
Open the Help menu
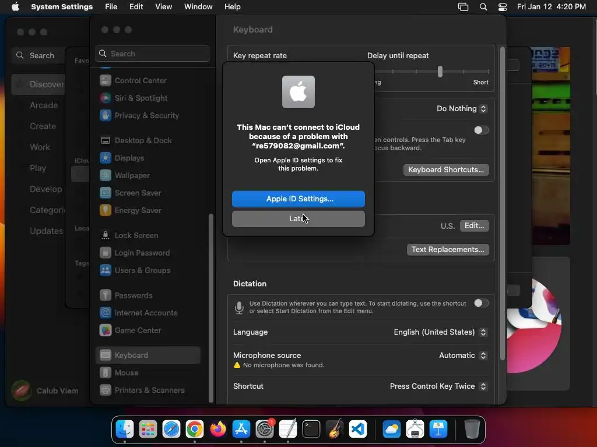[232, 7]
